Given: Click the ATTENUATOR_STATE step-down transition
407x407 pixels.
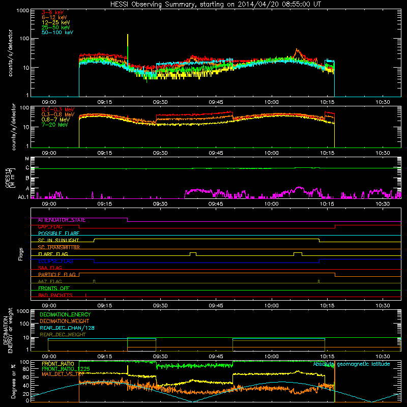Looking at the screenshot, I should click(x=128, y=220).
